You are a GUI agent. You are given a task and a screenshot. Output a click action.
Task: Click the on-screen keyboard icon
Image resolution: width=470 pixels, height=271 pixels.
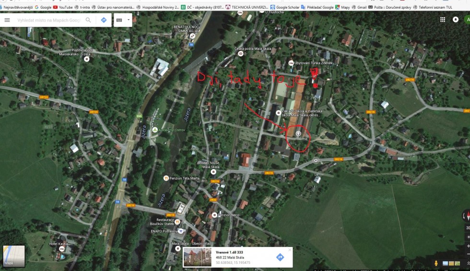point(119,20)
